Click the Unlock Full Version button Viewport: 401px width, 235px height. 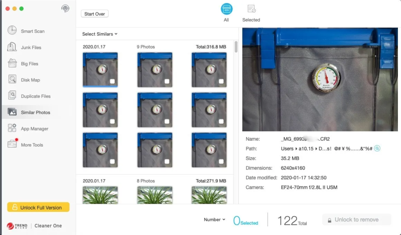[38, 207]
